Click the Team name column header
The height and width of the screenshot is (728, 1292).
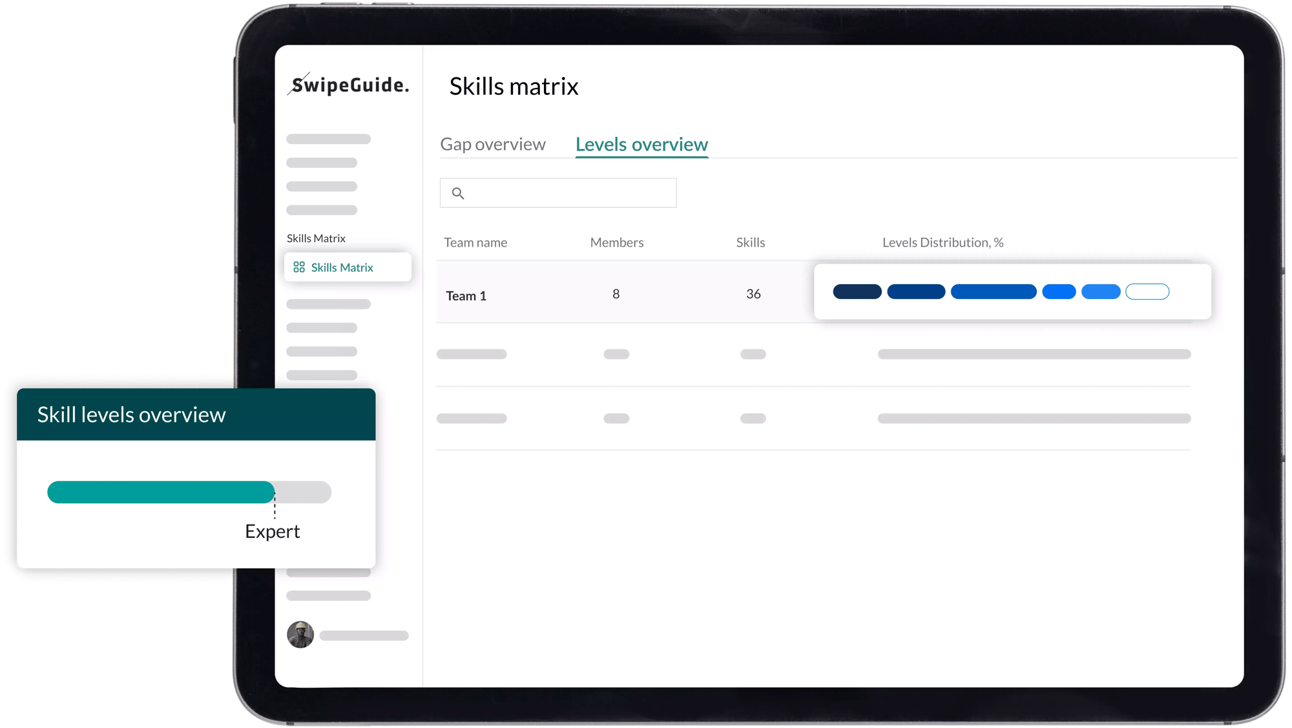[475, 243]
